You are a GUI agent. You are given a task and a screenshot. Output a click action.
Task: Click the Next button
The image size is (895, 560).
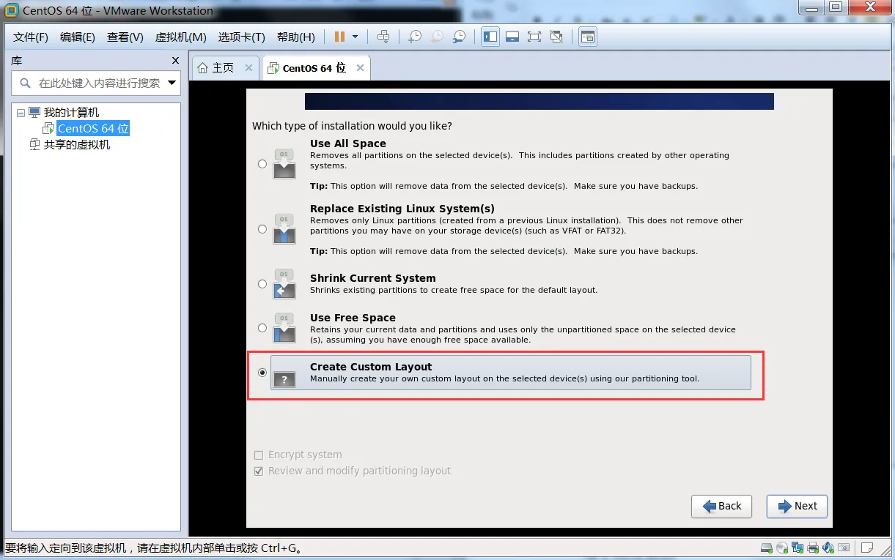(798, 507)
